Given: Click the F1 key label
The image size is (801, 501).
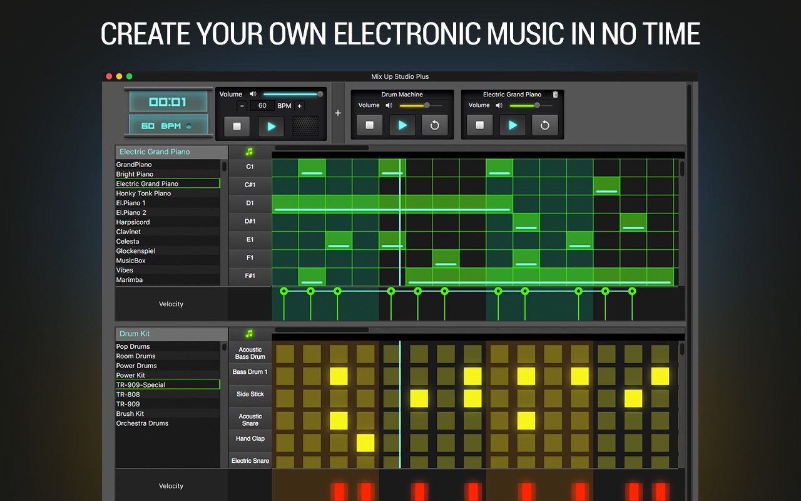Looking at the screenshot, I should point(250,258).
